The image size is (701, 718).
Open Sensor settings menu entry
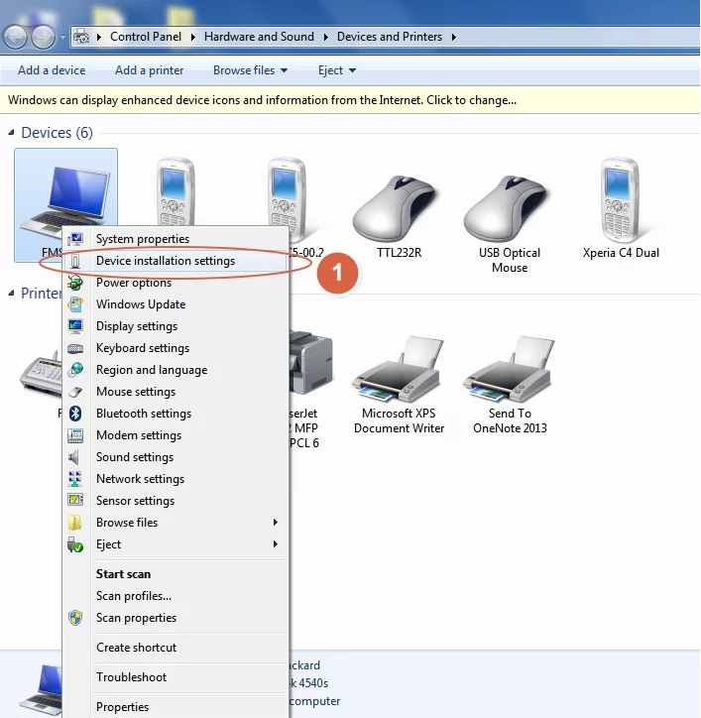tap(175, 501)
